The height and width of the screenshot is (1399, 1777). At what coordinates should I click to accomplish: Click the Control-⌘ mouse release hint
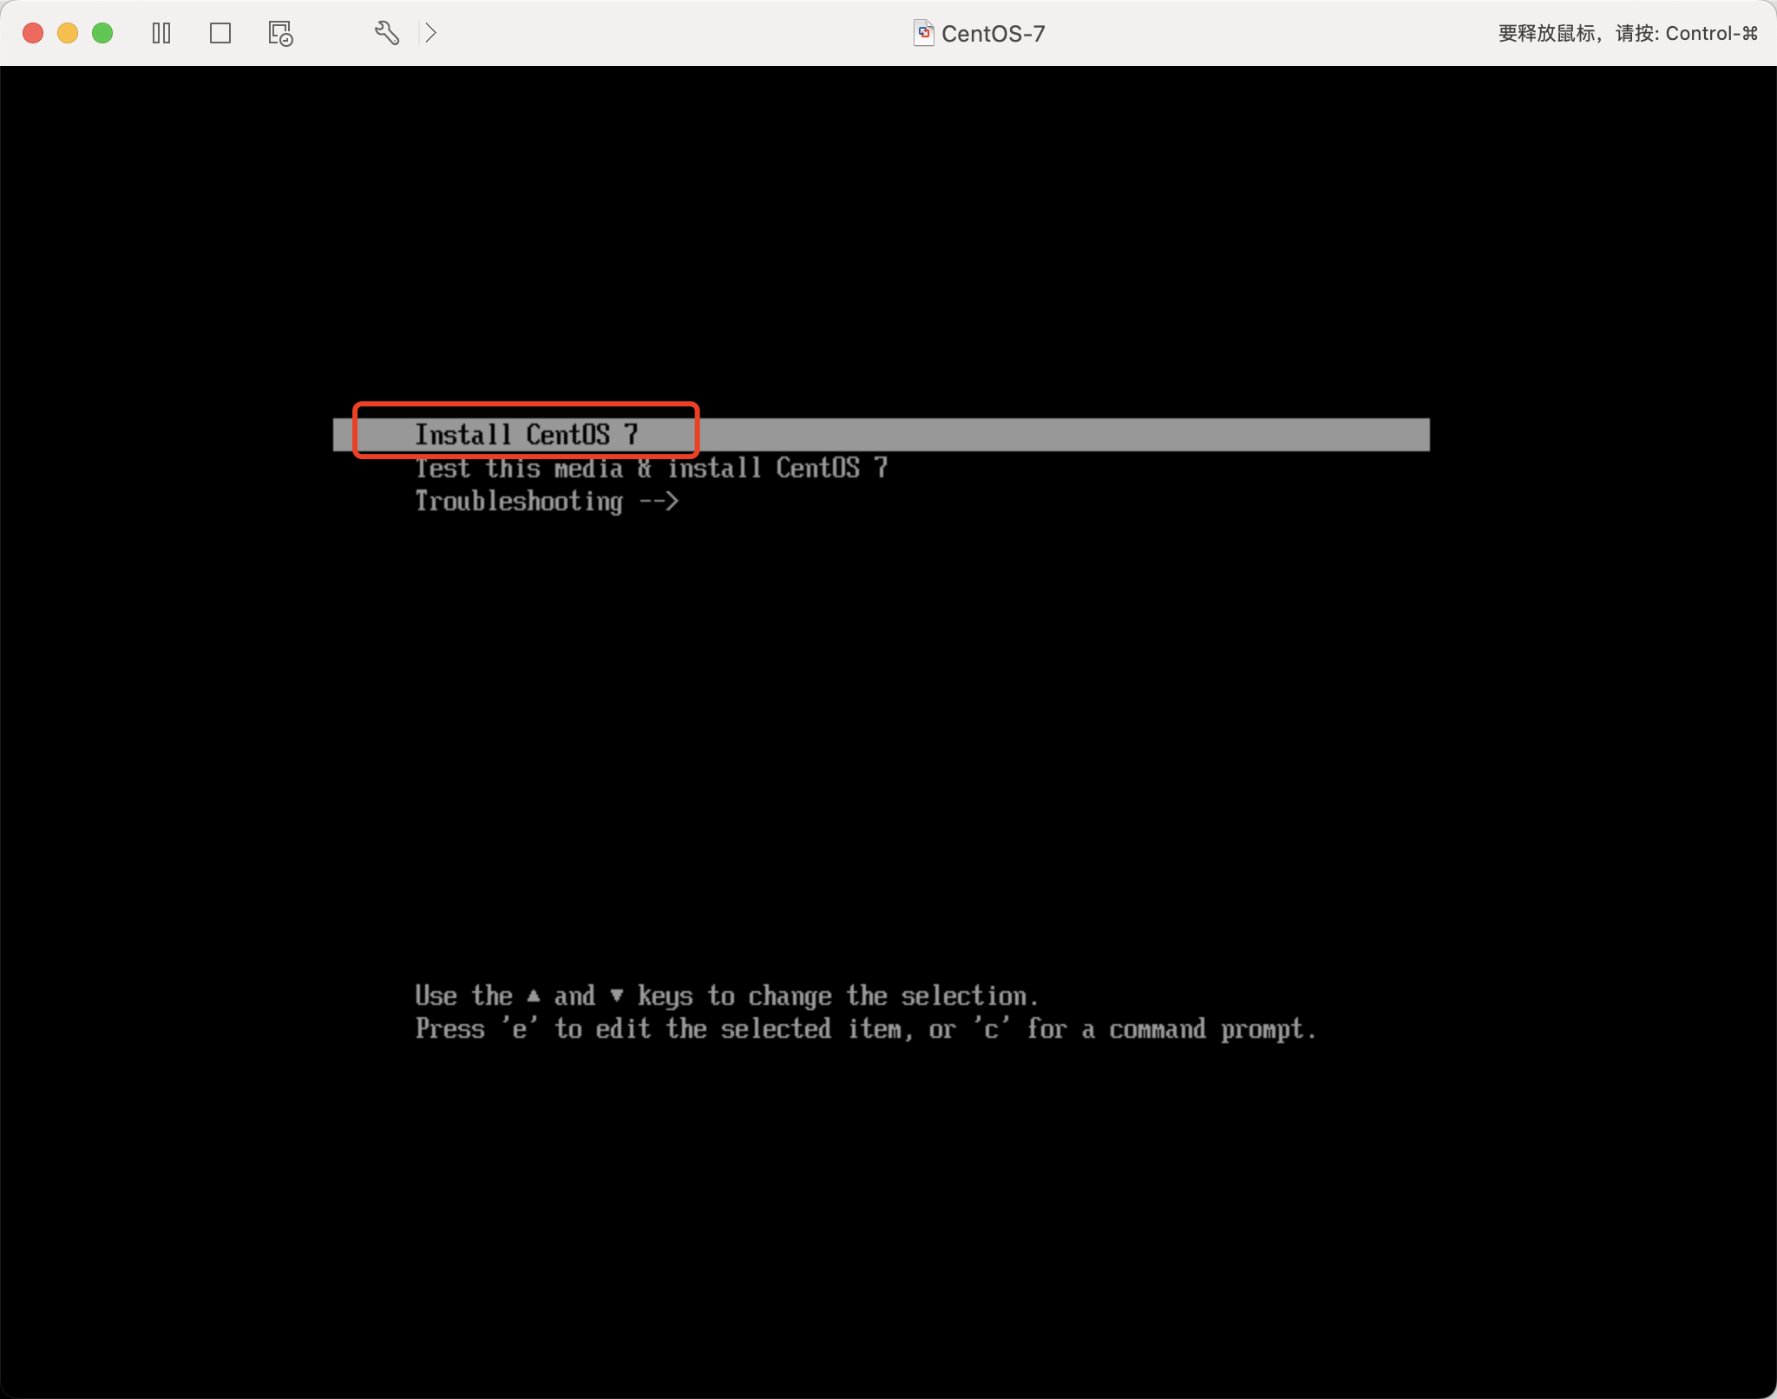1629,33
